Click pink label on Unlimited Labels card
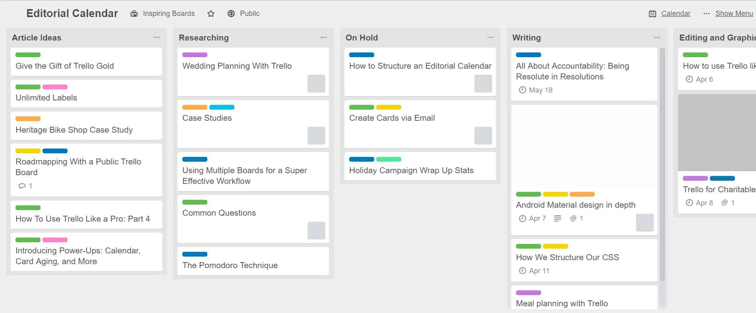 pos(55,87)
